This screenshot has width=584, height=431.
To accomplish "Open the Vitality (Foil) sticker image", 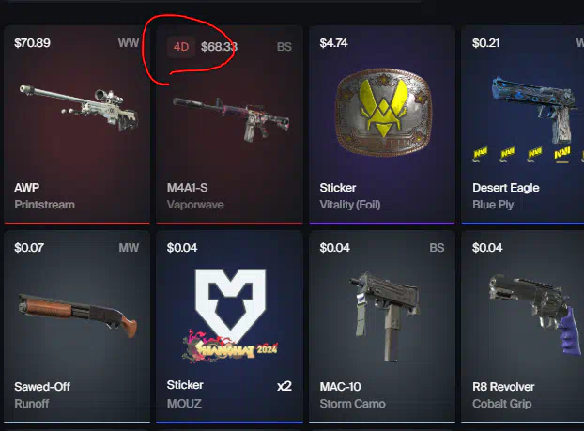I will [383, 112].
